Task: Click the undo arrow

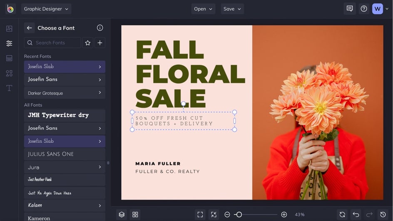Action: pos(356,214)
